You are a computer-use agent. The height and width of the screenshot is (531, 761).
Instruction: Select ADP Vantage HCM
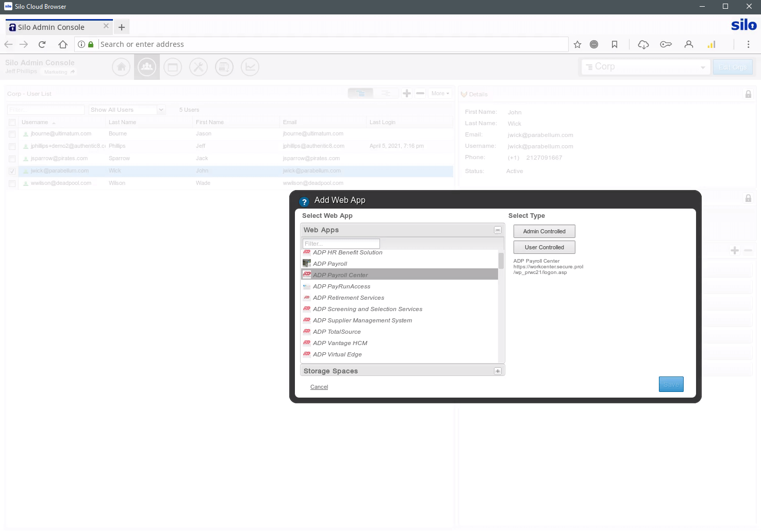400,343
